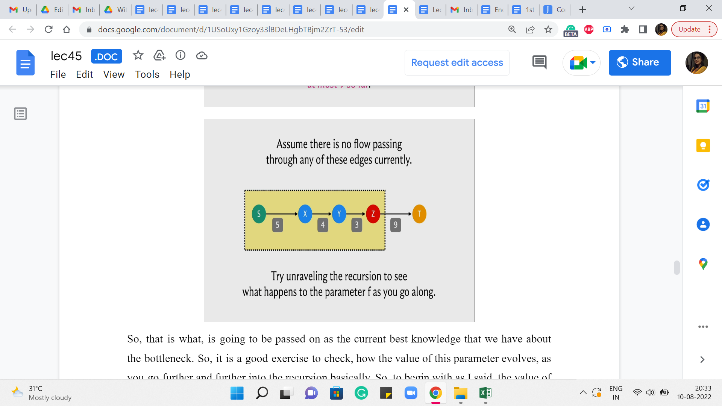
Task: Show document outline icon
Action: (x=20, y=114)
